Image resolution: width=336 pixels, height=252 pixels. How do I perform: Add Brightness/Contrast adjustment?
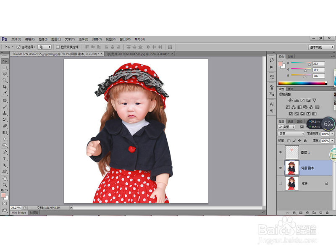[x=290, y=100]
